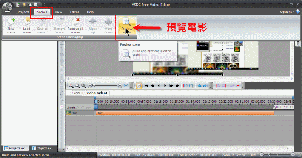Open the VSDC application round logo menu

click(x=7, y=7)
